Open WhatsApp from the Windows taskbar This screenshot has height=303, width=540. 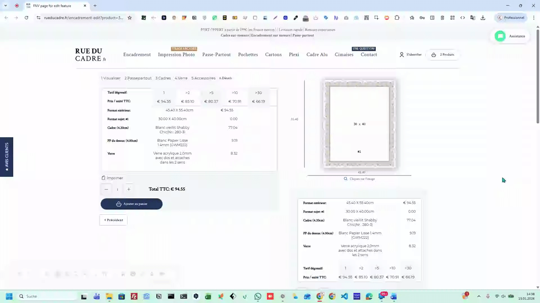(258, 296)
